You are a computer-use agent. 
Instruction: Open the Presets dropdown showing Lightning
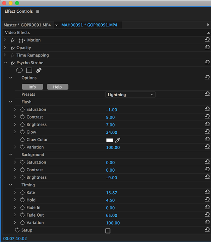130,95
